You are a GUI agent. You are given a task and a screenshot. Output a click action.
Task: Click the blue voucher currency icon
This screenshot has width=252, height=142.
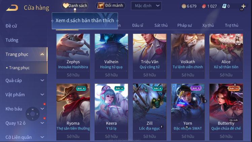(x=224, y=6)
